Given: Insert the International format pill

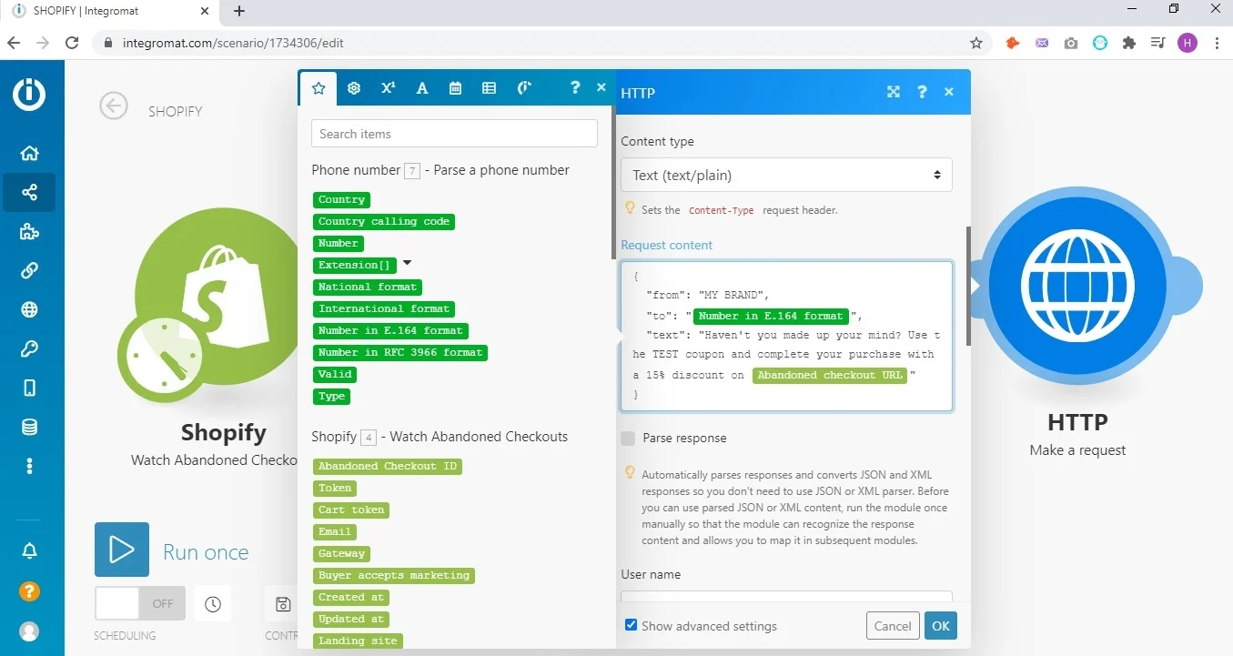Looking at the screenshot, I should [x=384, y=308].
